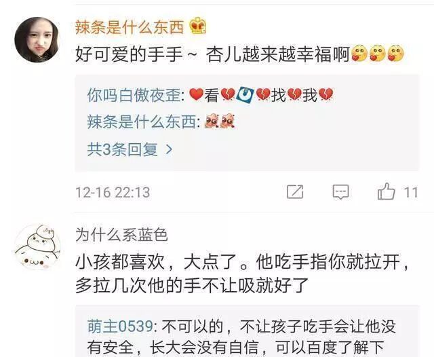Click replier name 辣条是什么东西 in reply box
This screenshot has width=434, height=357.
click(141, 121)
